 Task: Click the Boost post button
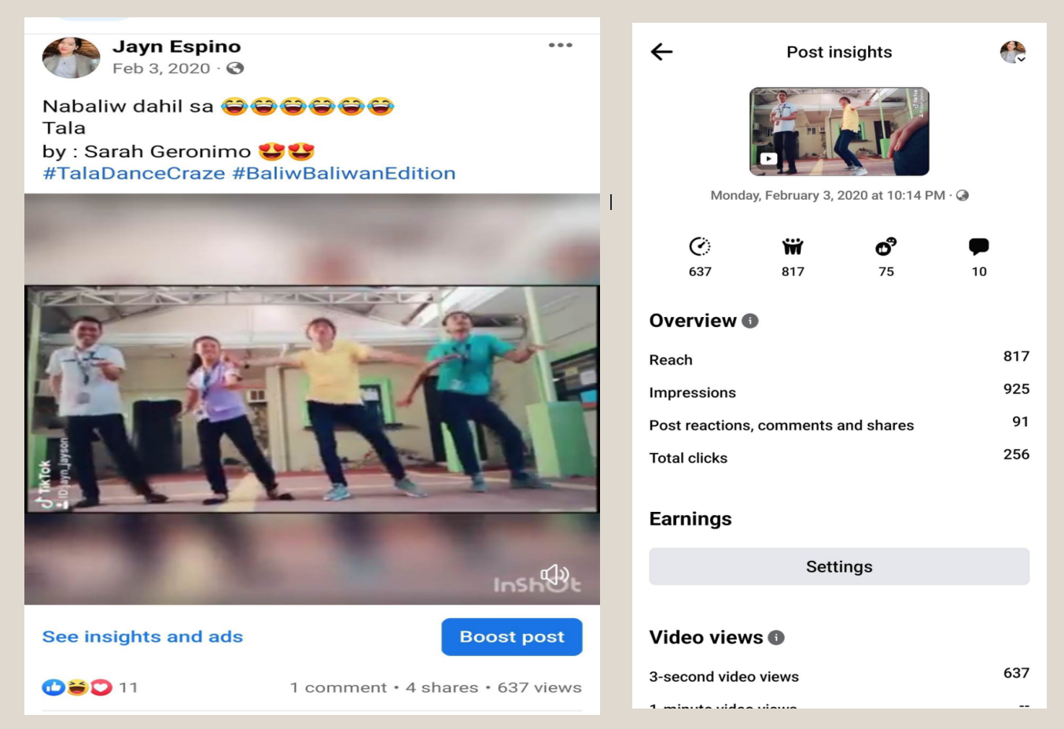[x=512, y=637]
